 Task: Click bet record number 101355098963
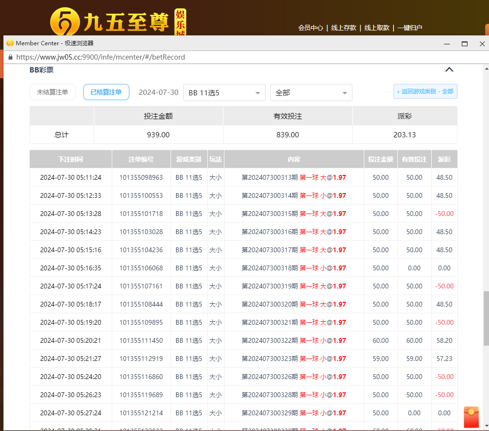pyautogui.click(x=141, y=177)
